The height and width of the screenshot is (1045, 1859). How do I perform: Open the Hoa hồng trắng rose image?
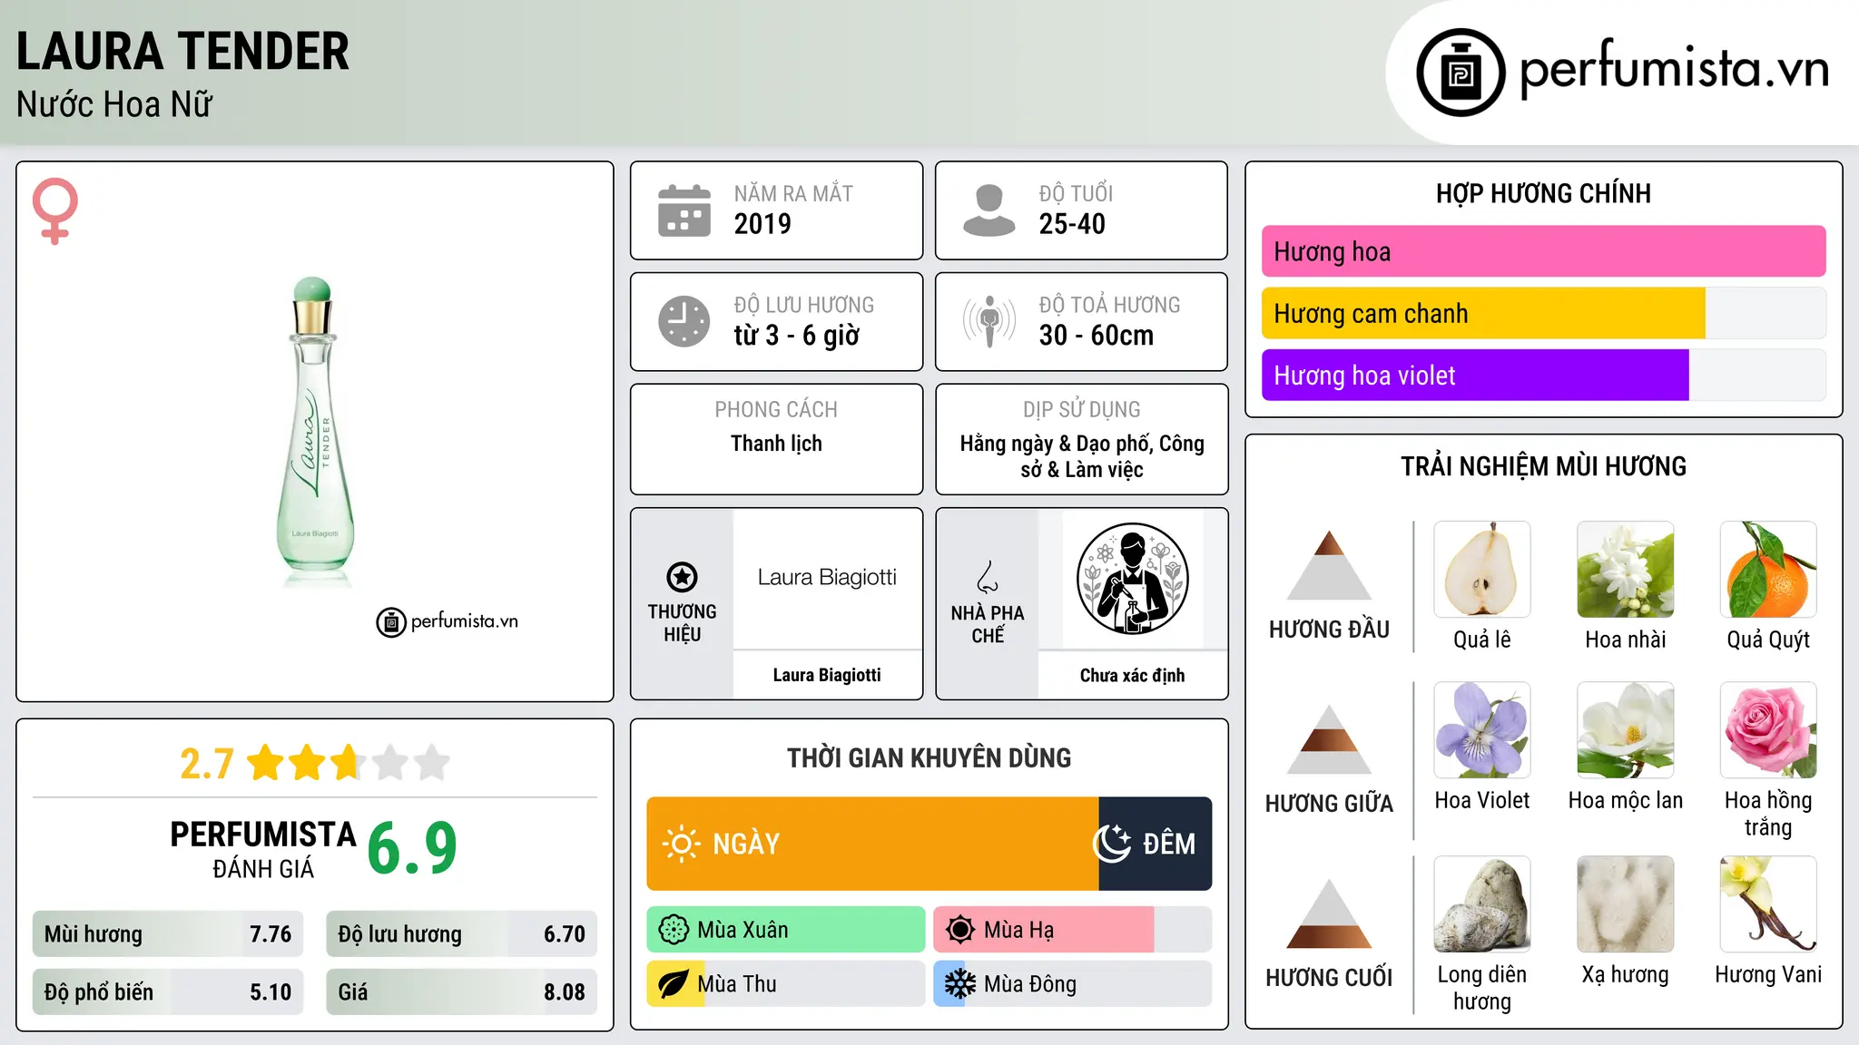click(x=1768, y=730)
